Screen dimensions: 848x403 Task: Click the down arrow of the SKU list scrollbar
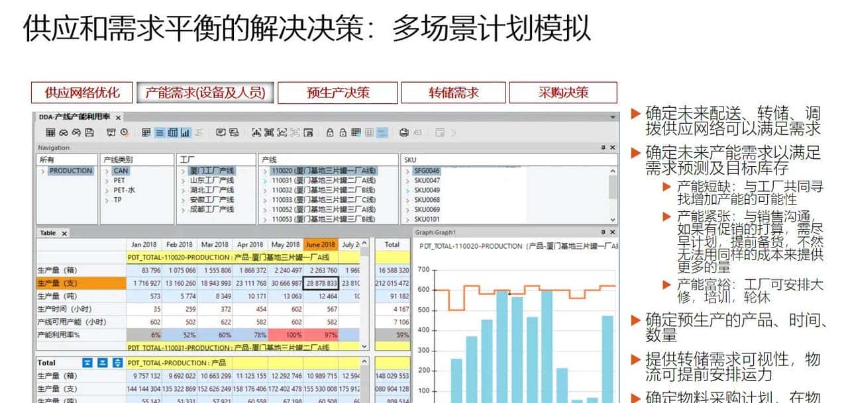tap(613, 218)
